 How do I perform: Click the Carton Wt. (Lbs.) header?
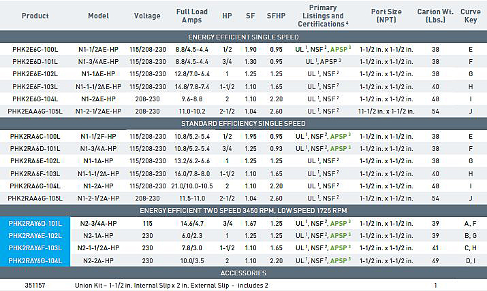point(435,16)
